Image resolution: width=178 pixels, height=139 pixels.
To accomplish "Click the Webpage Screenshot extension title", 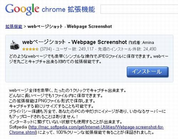I will click(74, 42).
